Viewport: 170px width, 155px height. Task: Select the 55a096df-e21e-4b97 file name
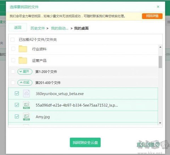click(x=77, y=105)
